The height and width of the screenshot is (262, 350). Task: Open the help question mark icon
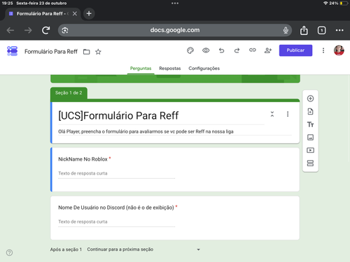(x=10, y=253)
